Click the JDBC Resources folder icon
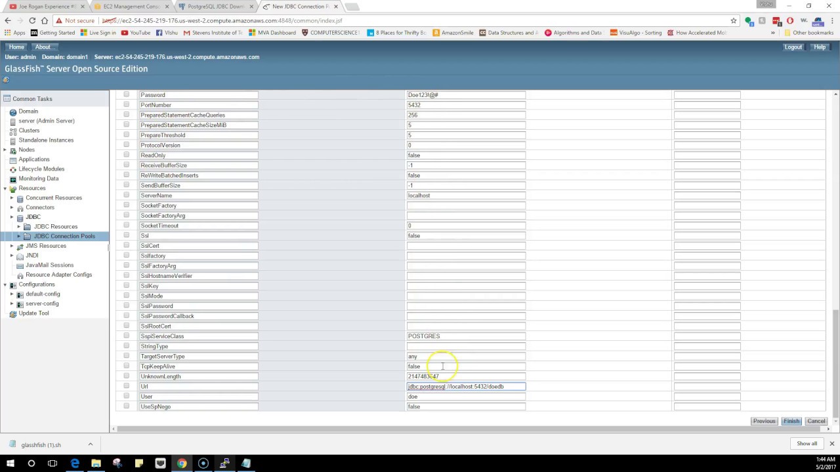The width and height of the screenshot is (840, 472). (27, 227)
